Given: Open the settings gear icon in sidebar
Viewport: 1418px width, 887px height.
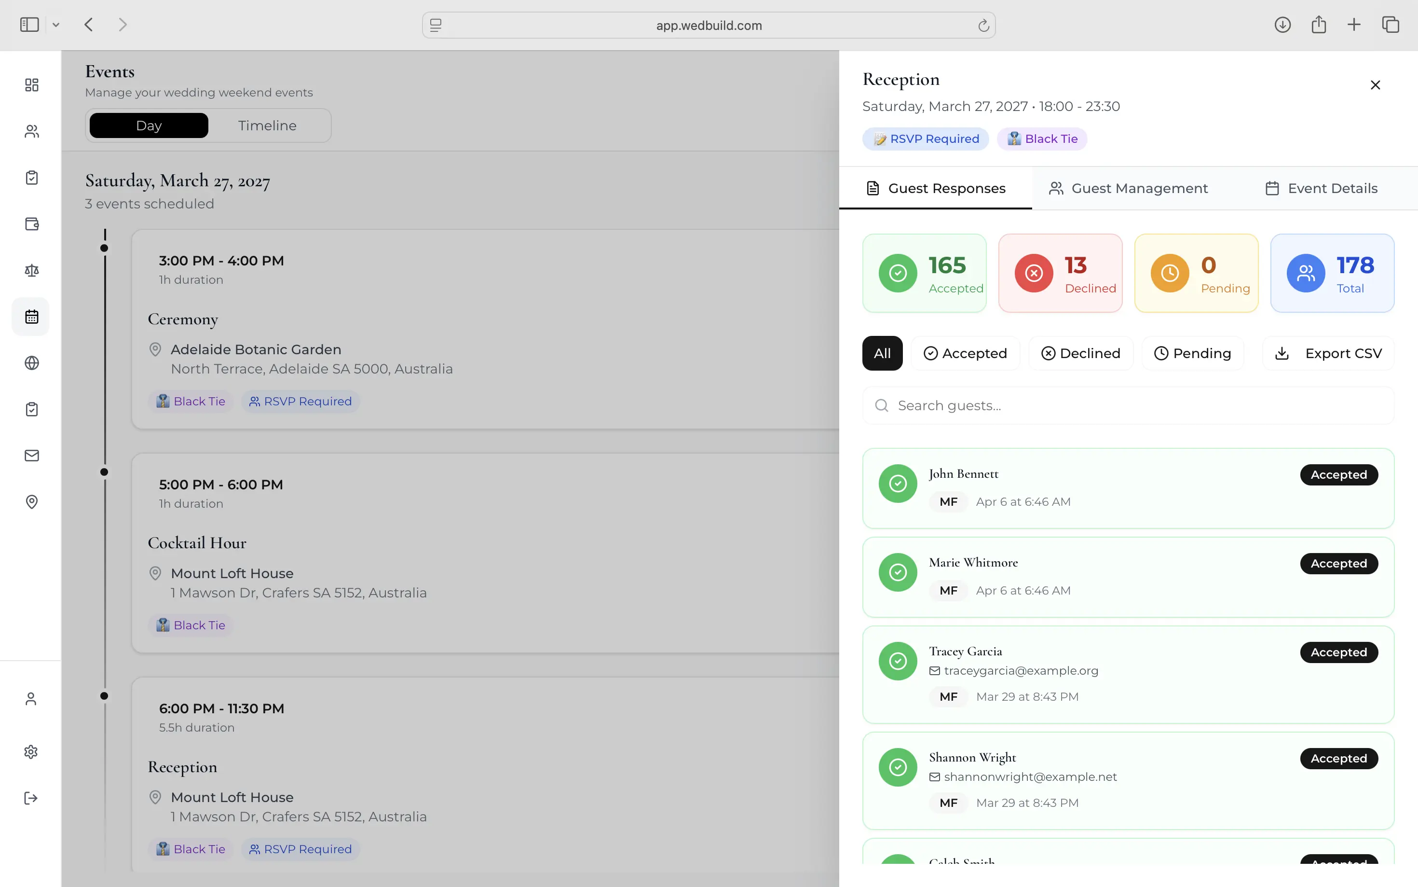Looking at the screenshot, I should pyautogui.click(x=31, y=752).
